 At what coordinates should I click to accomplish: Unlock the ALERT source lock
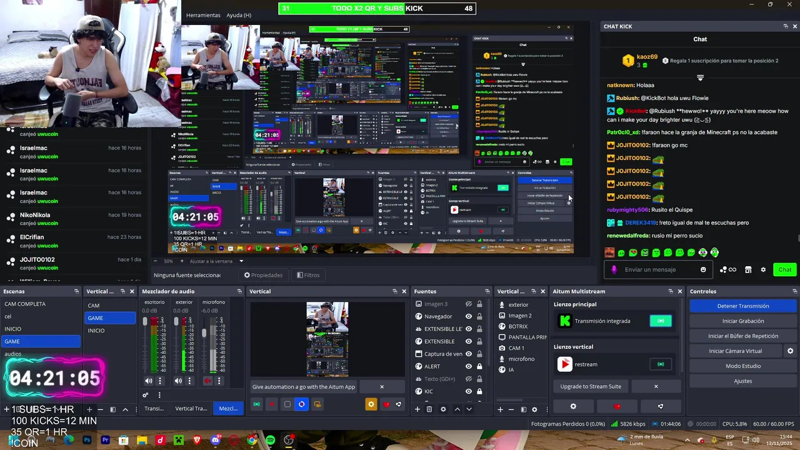point(479,366)
